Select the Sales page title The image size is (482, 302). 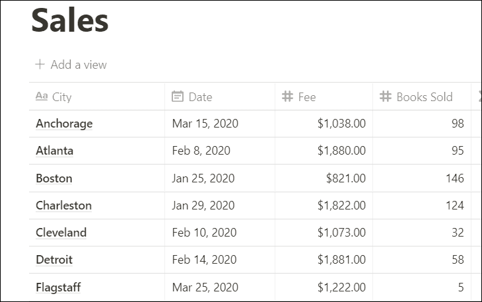[x=70, y=20]
